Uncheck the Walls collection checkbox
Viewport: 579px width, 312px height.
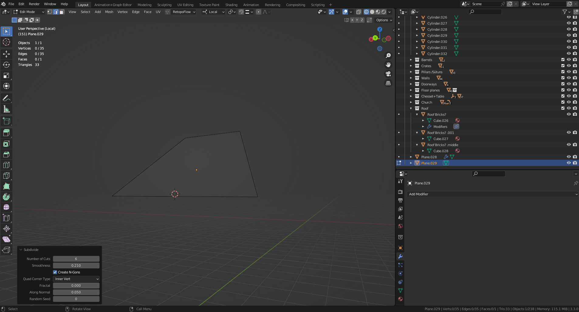(563, 78)
